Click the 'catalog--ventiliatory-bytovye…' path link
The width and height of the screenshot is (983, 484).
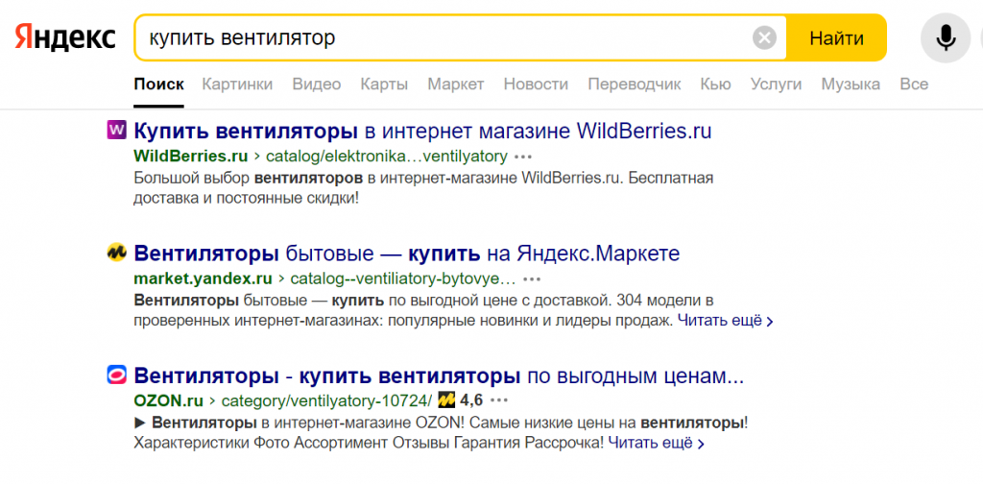pos(403,278)
